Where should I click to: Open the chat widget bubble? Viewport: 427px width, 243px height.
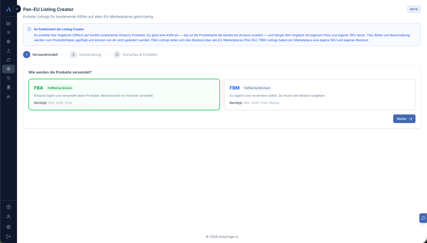423,218
